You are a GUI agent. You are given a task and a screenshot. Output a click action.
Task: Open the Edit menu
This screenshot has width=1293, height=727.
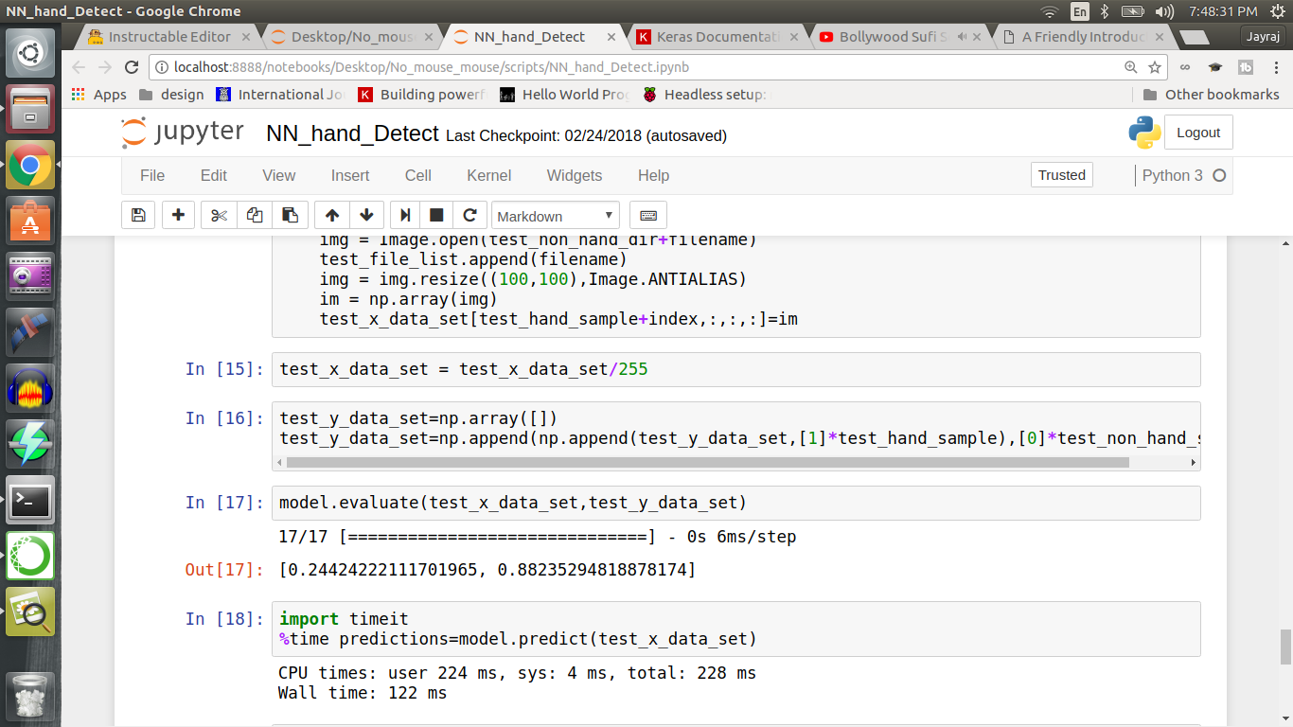click(214, 175)
